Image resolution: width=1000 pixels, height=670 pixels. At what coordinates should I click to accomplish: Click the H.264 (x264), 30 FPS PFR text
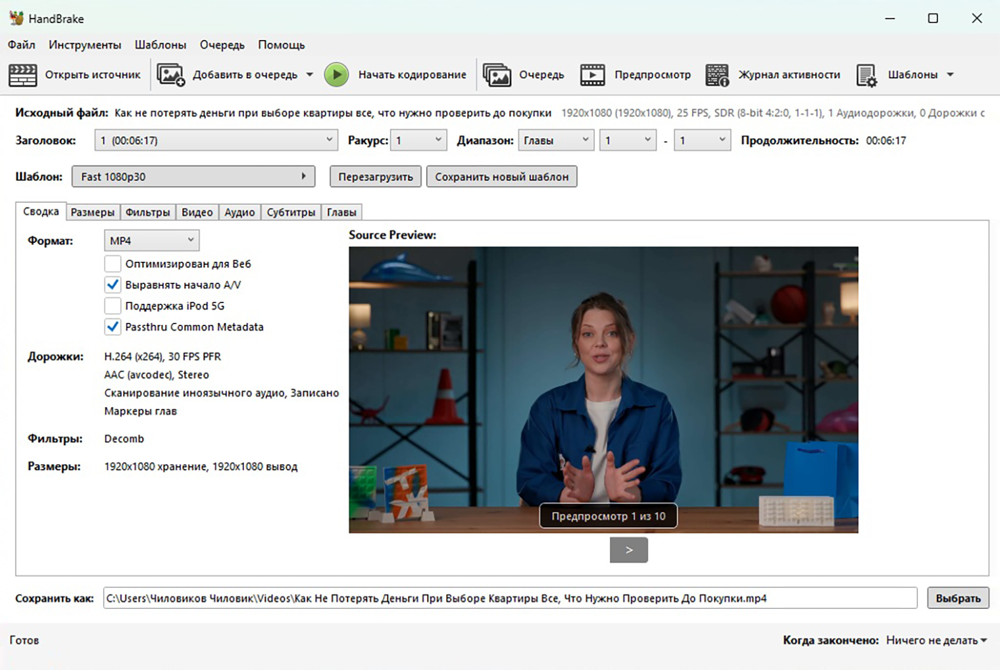coord(162,356)
